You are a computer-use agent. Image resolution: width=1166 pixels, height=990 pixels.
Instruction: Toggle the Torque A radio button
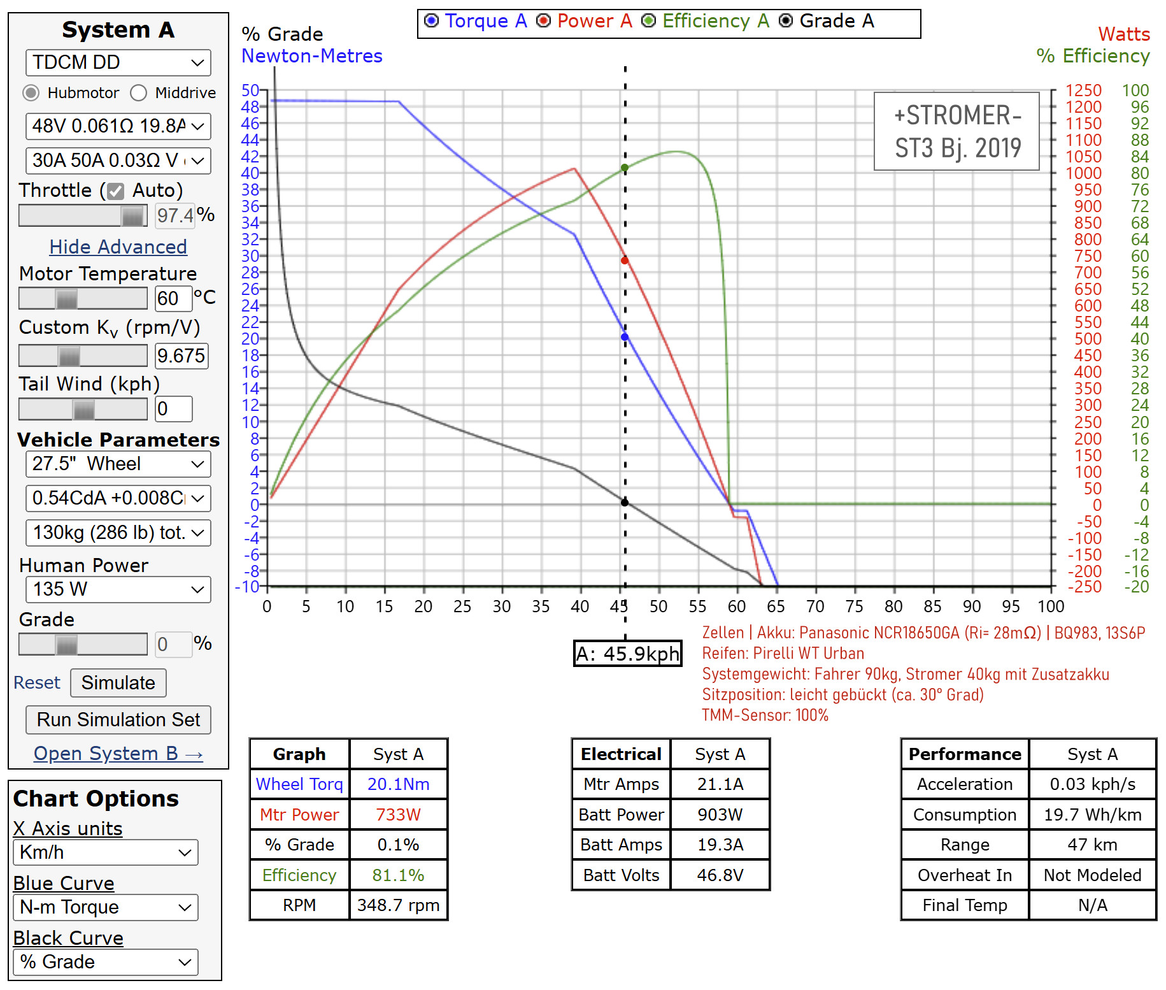click(x=432, y=21)
